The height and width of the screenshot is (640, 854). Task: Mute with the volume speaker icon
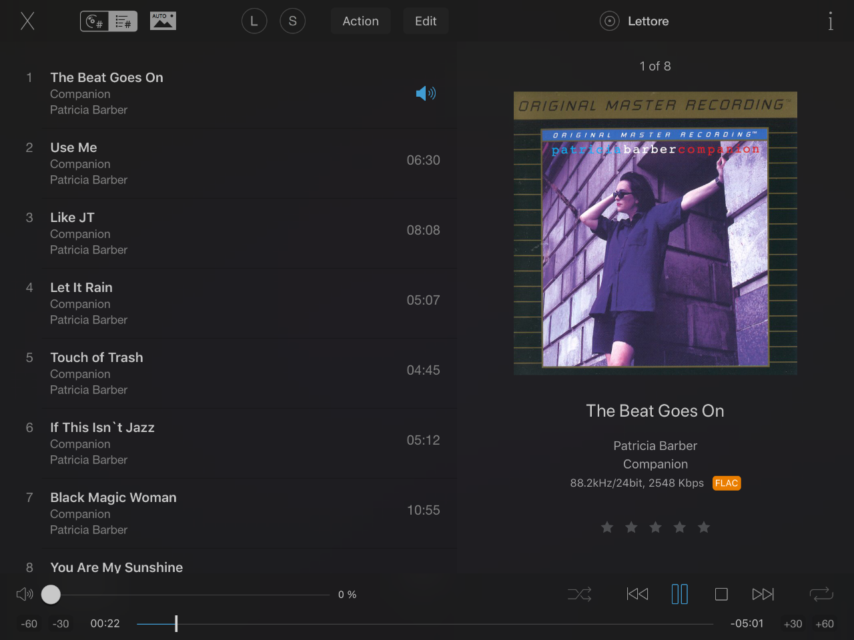click(25, 594)
